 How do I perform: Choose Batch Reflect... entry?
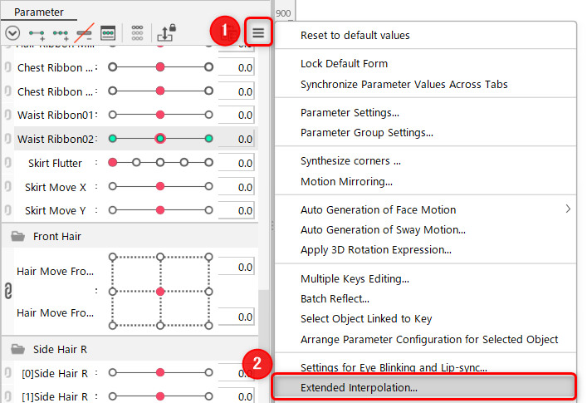pos(335,298)
